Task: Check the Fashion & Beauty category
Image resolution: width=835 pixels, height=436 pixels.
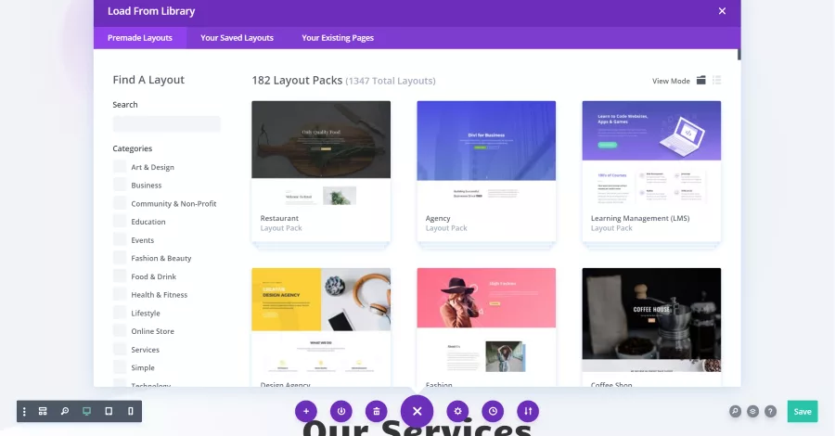Action: tap(120, 258)
